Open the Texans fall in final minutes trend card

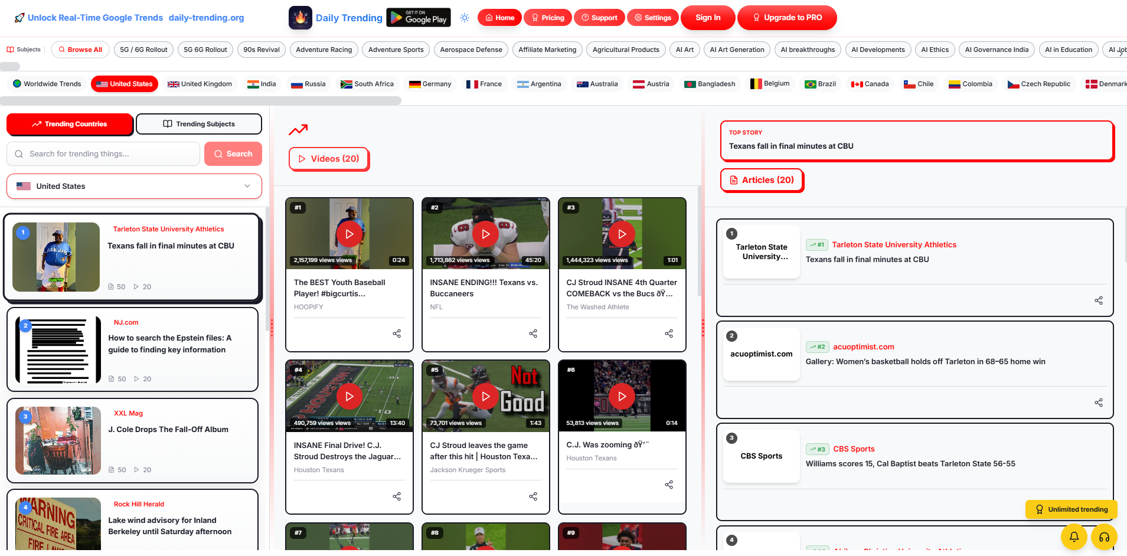pyautogui.click(x=133, y=257)
